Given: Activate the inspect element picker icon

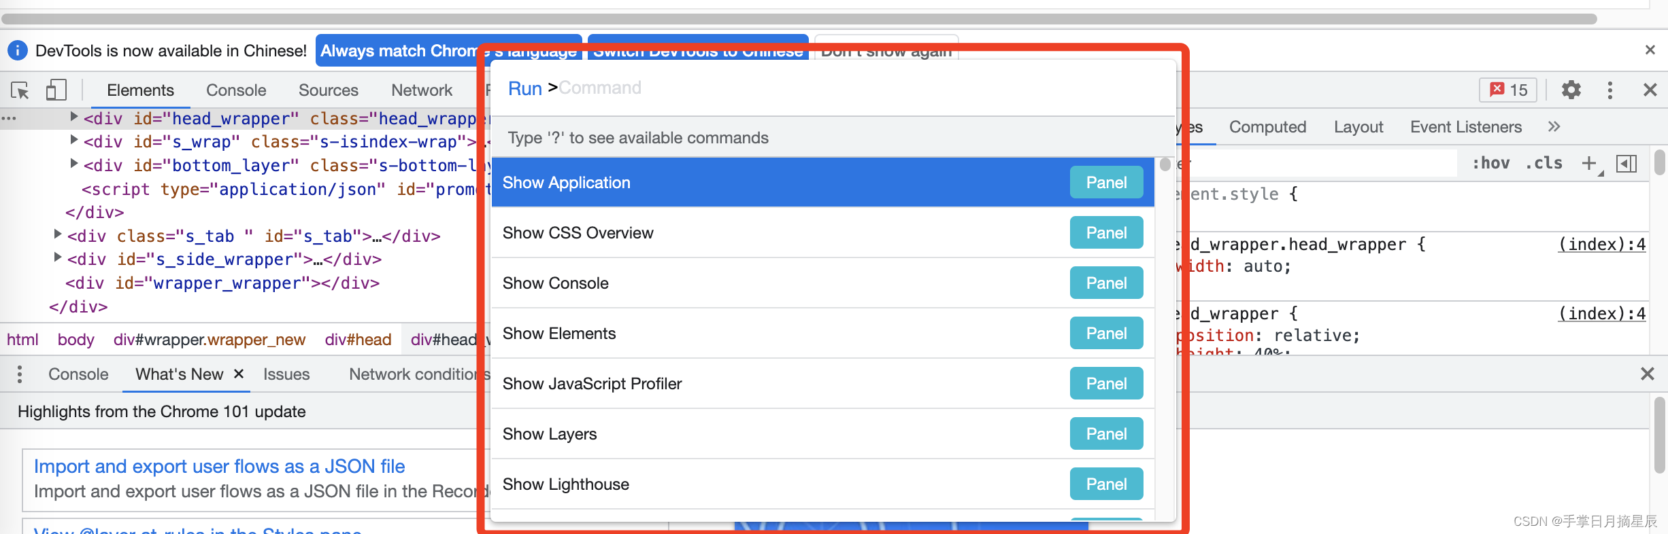Looking at the screenshot, I should tap(20, 90).
